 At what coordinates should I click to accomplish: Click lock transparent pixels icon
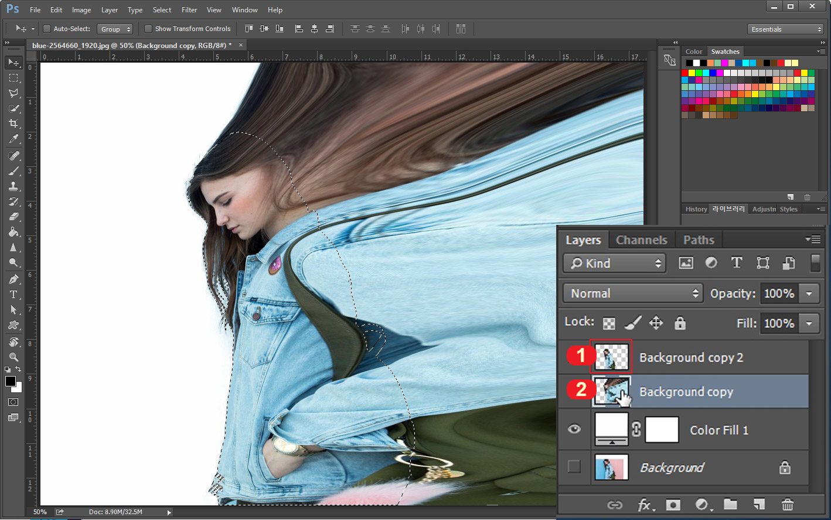pos(609,323)
